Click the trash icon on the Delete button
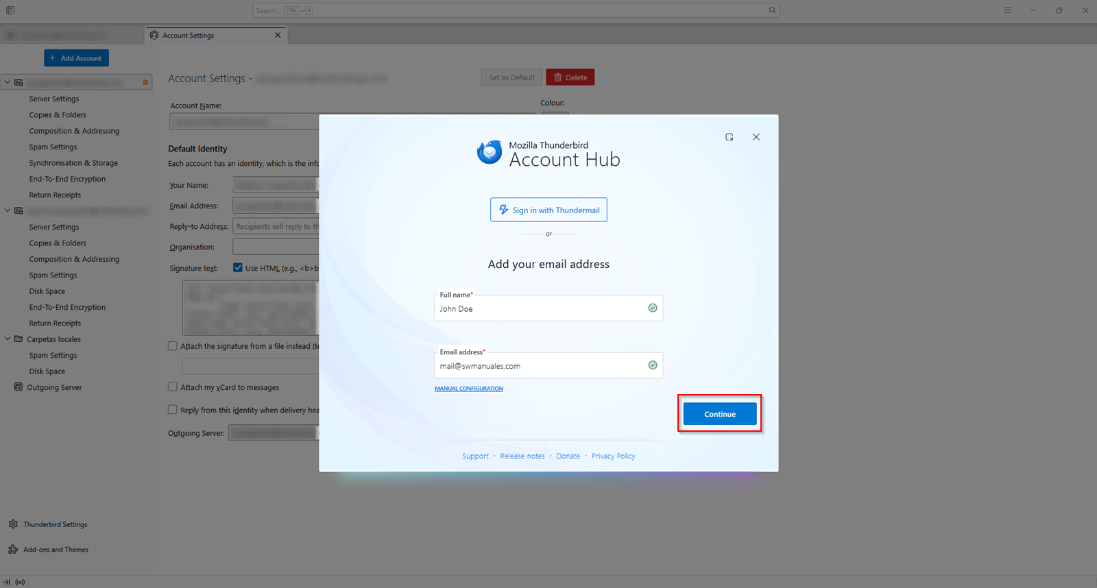 [558, 77]
